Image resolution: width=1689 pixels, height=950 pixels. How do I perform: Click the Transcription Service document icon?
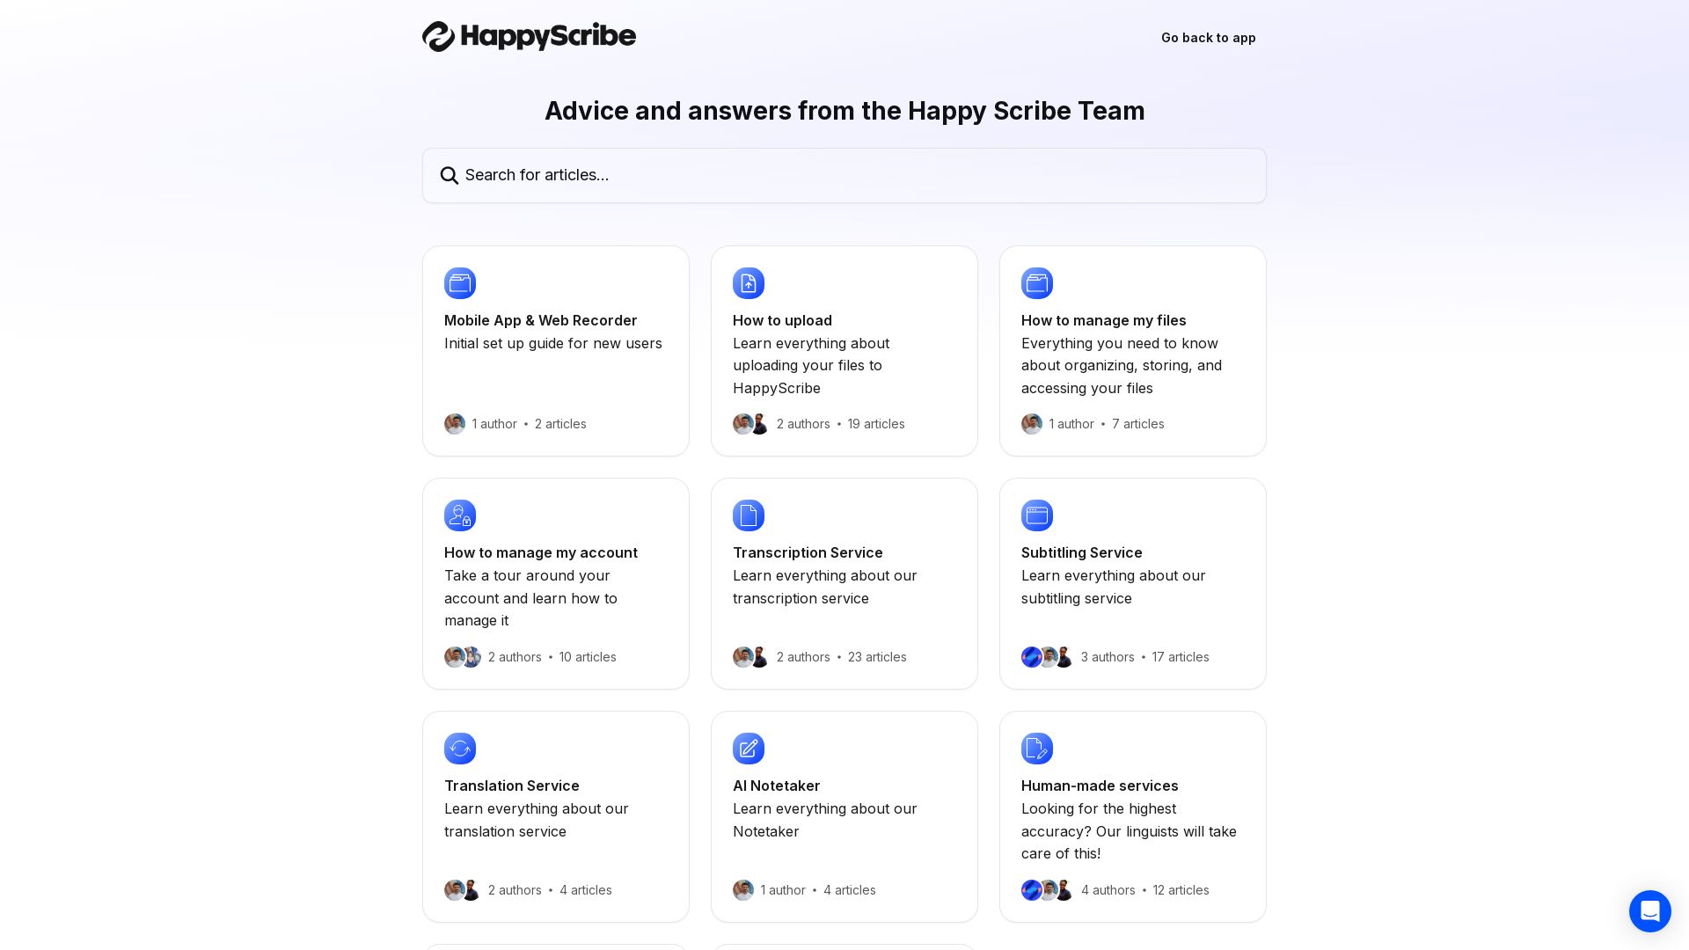point(749,515)
